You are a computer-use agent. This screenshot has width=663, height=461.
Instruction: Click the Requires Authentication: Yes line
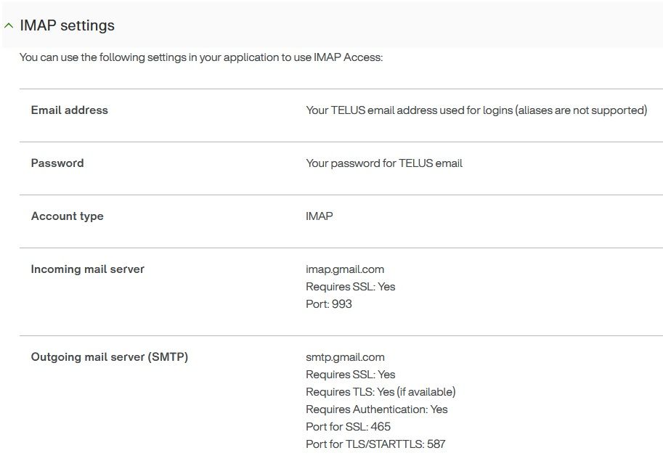pos(377,409)
